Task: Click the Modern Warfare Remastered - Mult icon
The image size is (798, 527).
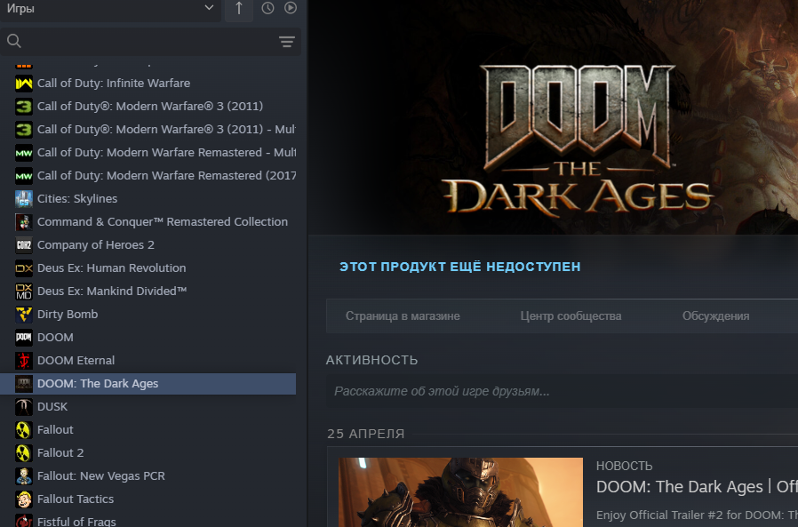Action: coord(24,153)
